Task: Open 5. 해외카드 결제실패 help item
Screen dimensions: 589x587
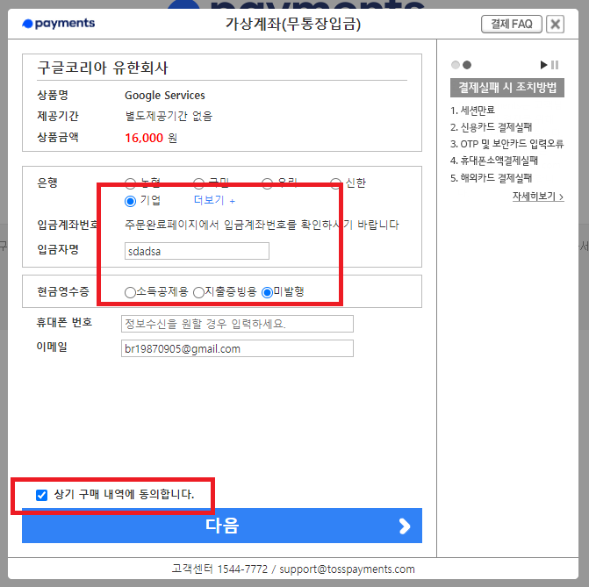Action: pyautogui.click(x=491, y=177)
